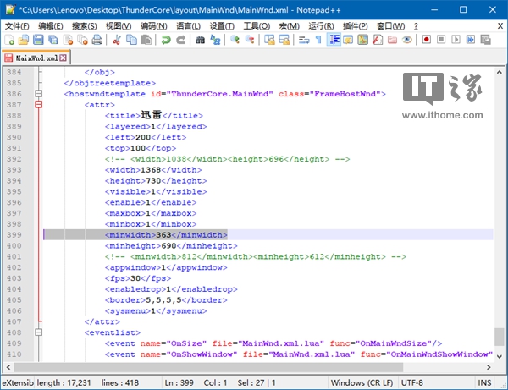The height and width of the screenshot is (390, 508).
Task: Click the Paste clipboard icon
Action: click(146, 40)
